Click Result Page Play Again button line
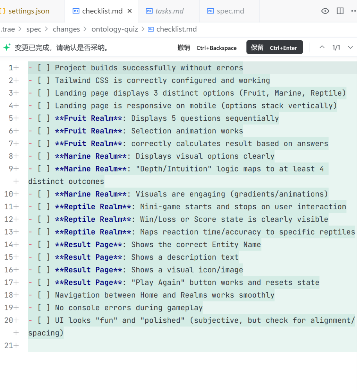Viewport: 357px width, 392px height. click(187, 282)
